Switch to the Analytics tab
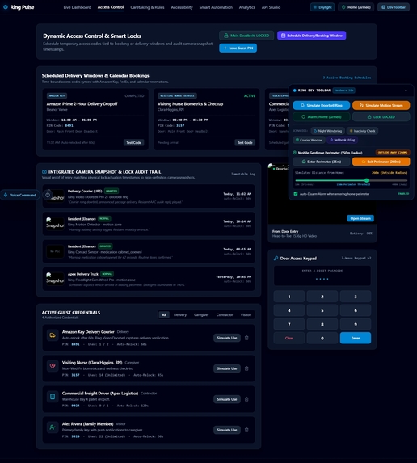The height and width of the screenshot is (463, 417). (x=247, y=7)
